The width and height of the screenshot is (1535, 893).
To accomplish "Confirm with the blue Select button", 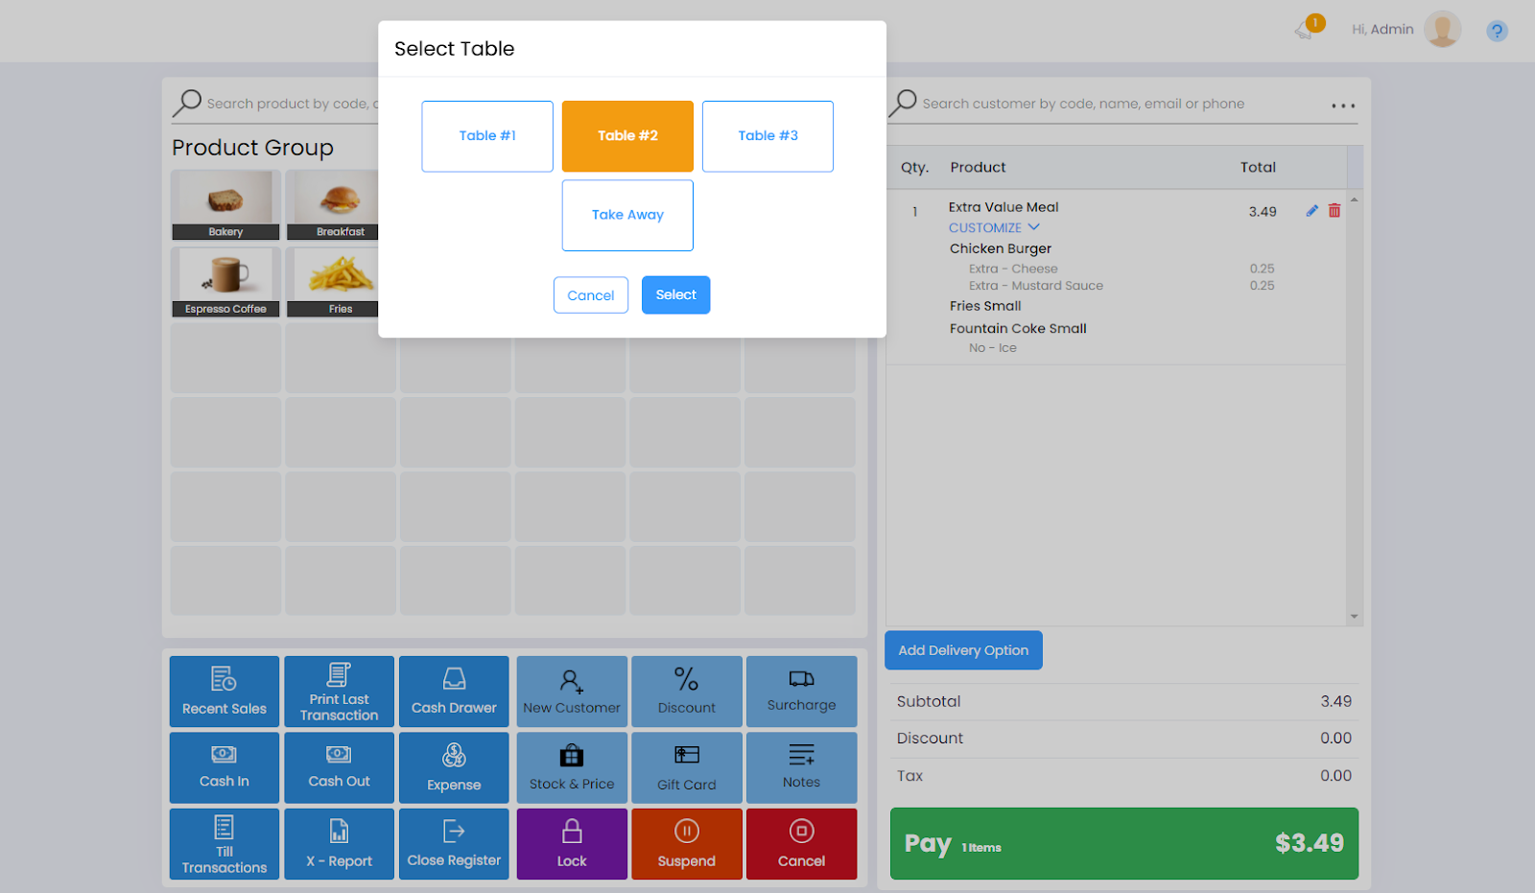I will [675, 295].
